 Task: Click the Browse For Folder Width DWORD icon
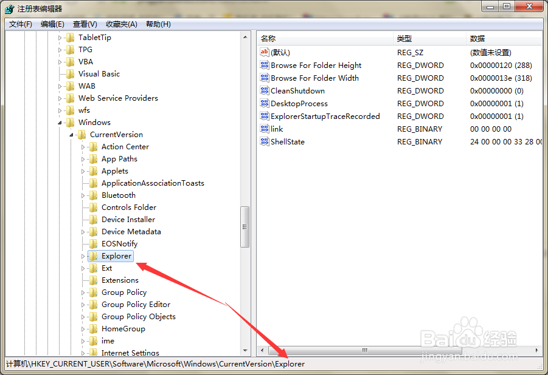coord(264,78)
